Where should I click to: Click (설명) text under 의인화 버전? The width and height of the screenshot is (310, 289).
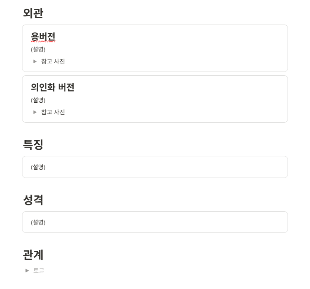[38, 100]
